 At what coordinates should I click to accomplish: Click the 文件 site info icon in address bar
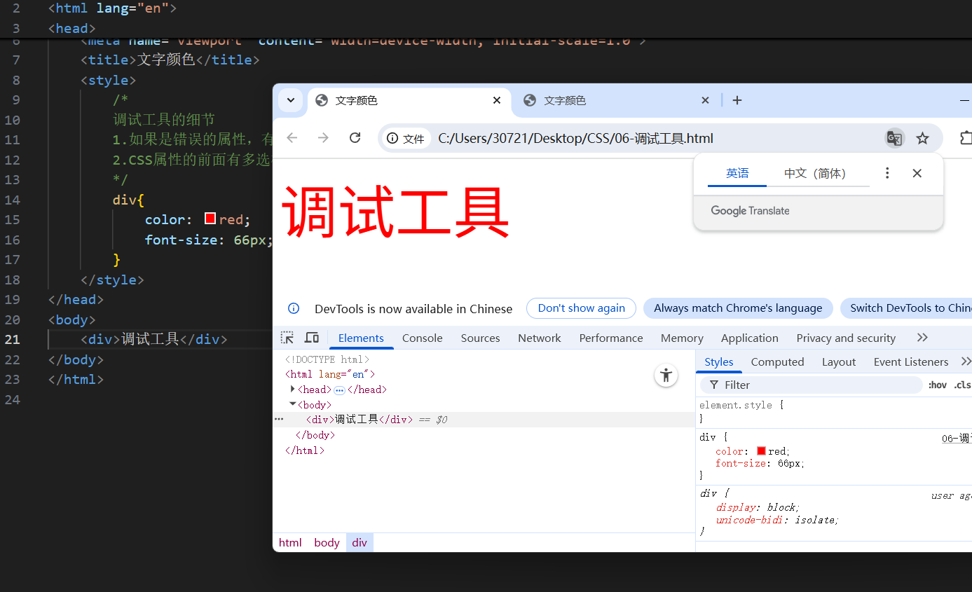406,139
